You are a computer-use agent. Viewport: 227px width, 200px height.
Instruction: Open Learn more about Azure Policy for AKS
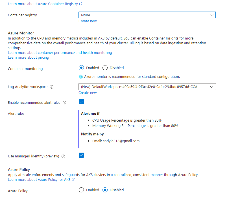[x=39, y=180]
